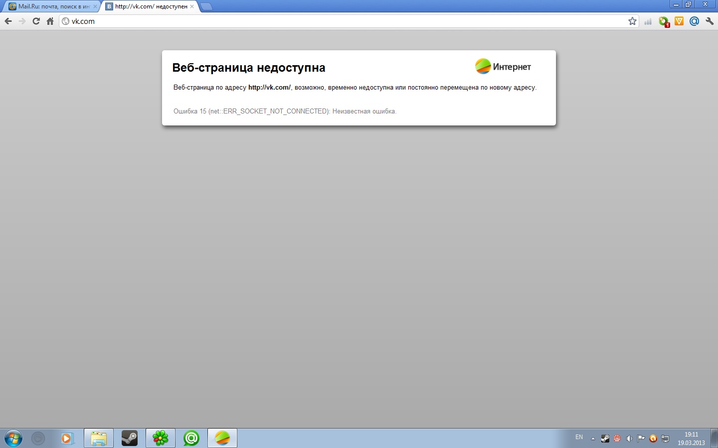718x448 pixels.
Task: Go back using the browser back arrow
Action: pyautogui.click(x=8, y=21)
